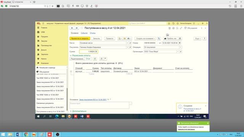Click the "Записать" button

[x=96, y=38]
